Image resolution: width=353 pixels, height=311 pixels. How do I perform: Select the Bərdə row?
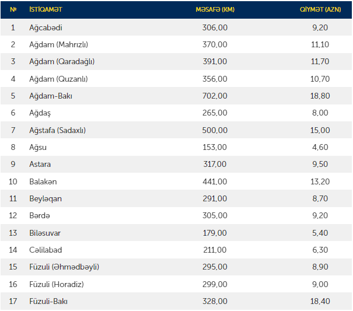point(40,216)
